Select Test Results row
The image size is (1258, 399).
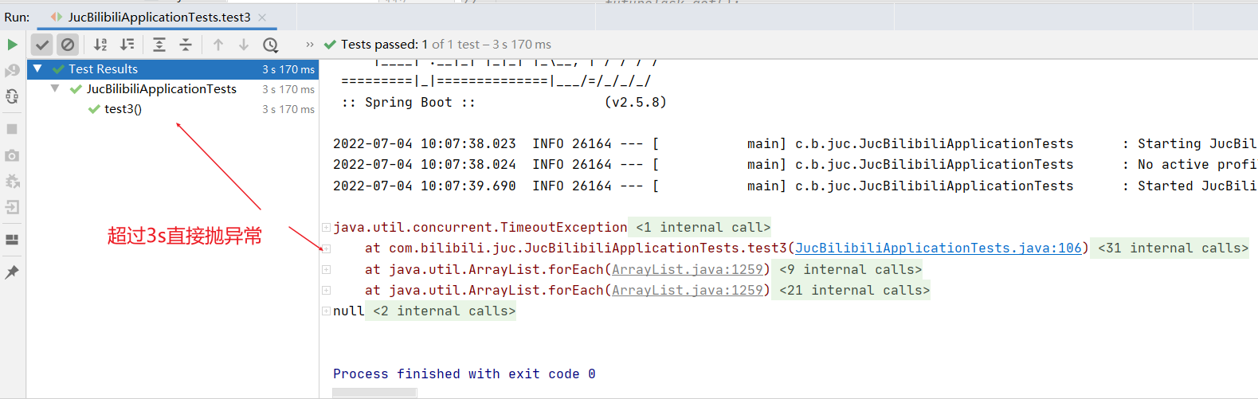pos(173,69)
